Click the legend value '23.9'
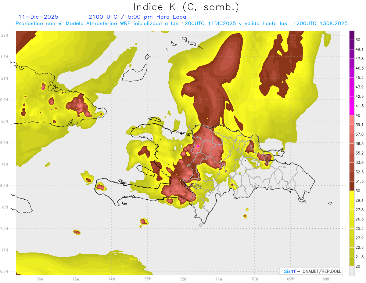Screen dimensions: 366x283 pos(360,238)
